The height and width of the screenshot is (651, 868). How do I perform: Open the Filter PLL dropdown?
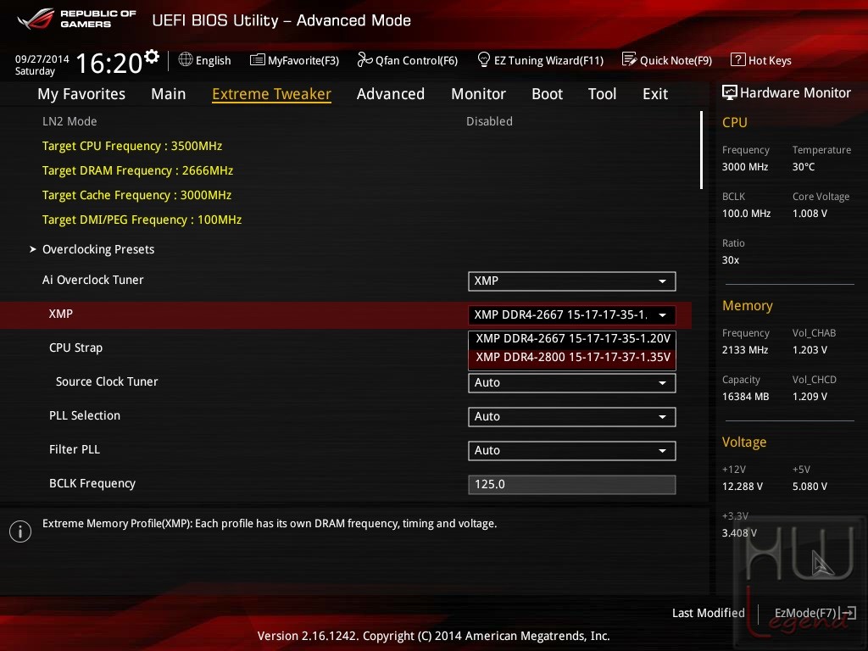[572, 451]
